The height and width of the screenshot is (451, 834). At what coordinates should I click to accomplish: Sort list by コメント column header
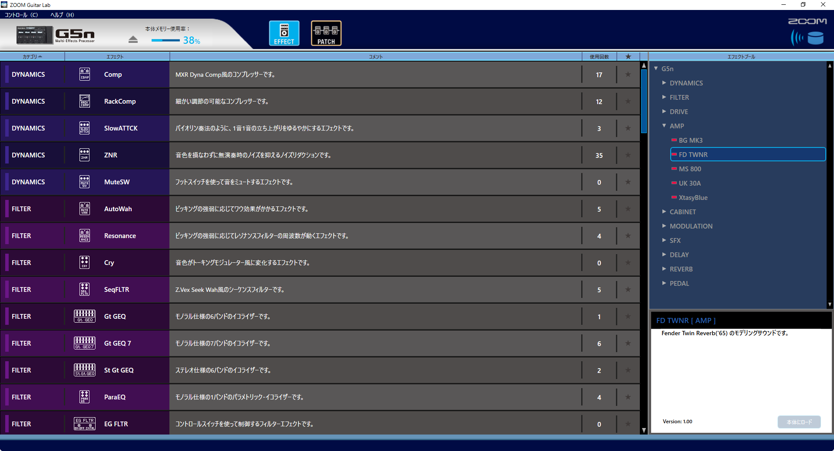click(x=376, y=56)
